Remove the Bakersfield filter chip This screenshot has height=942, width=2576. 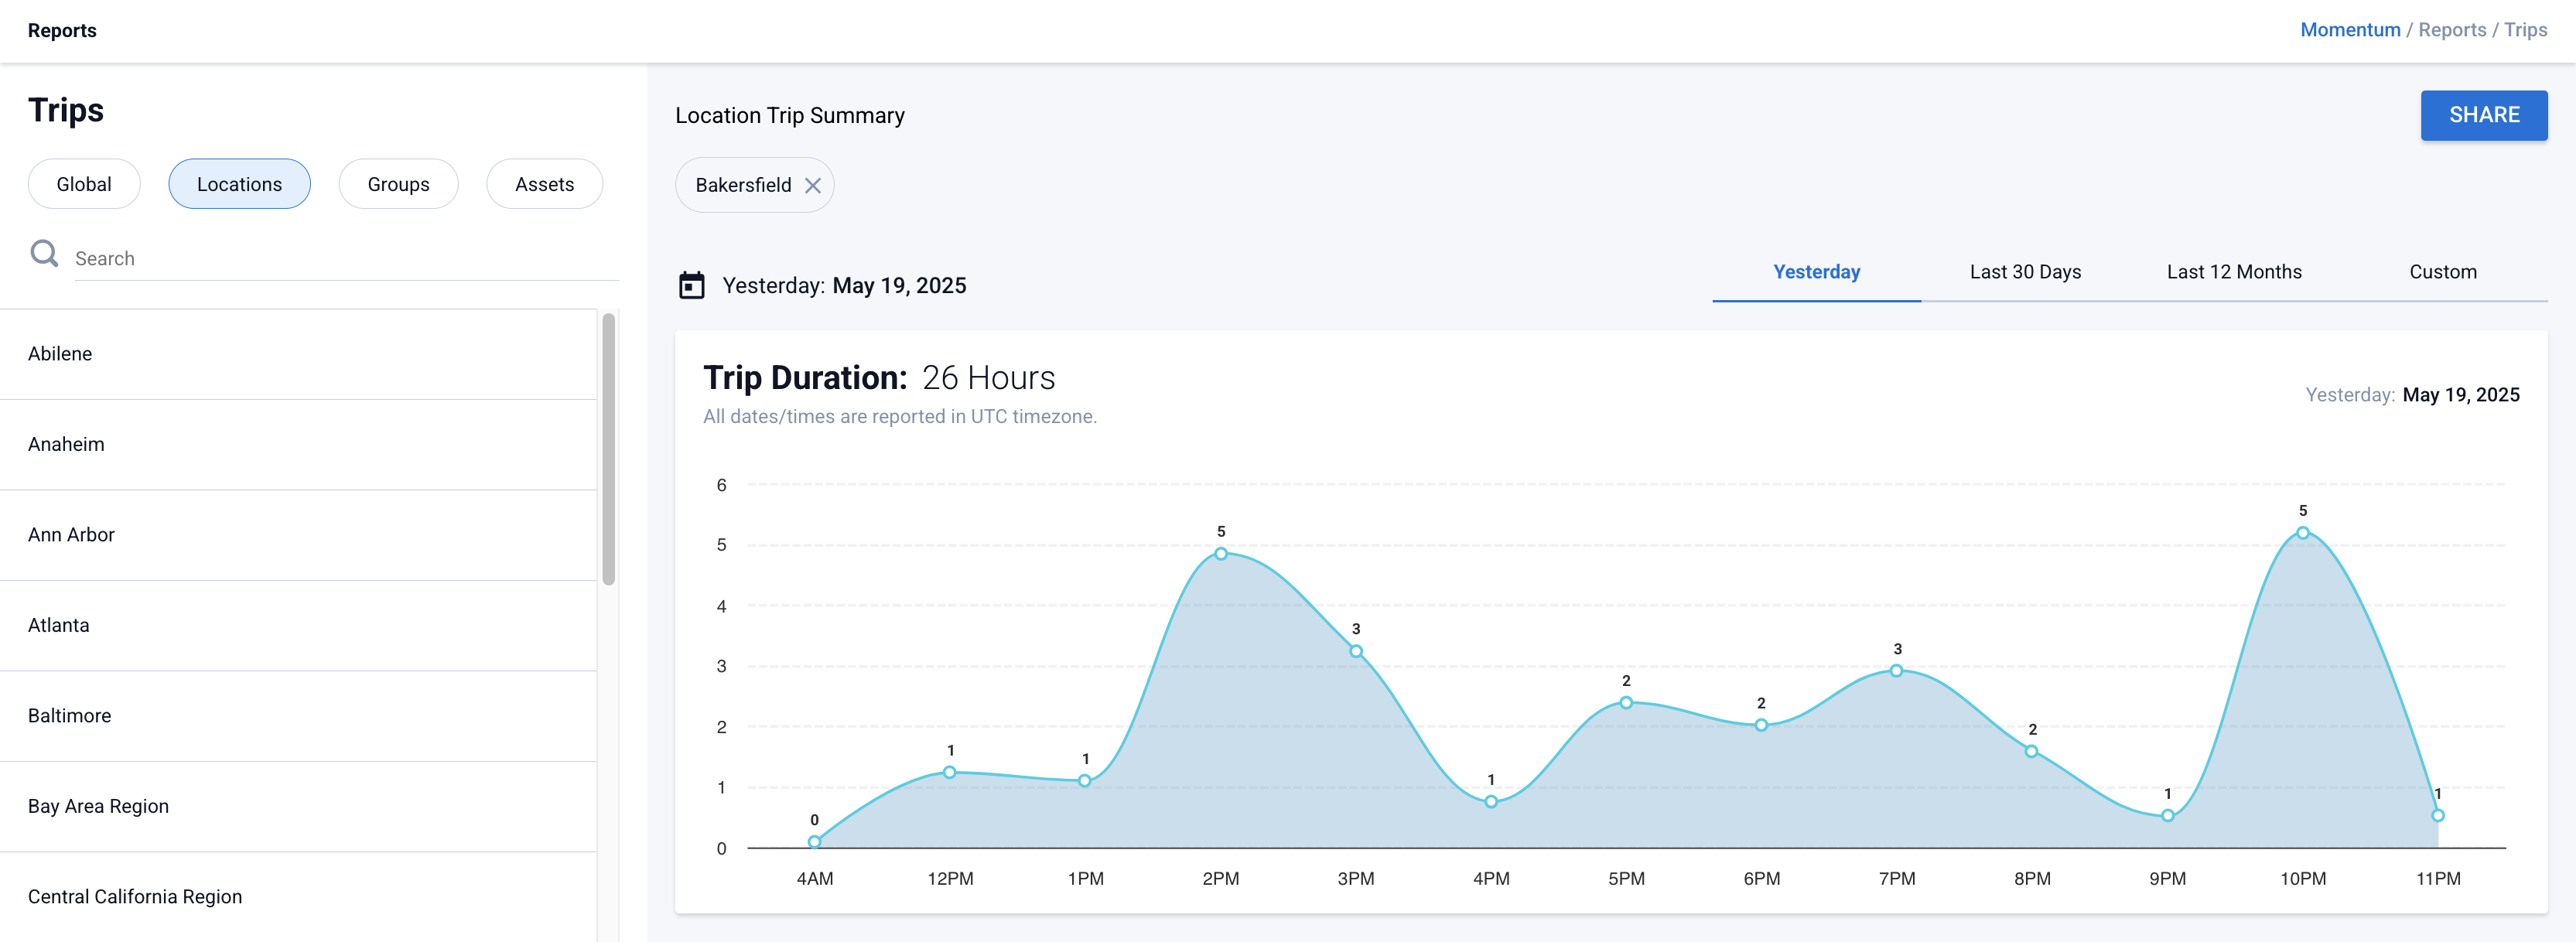pos(813,185)
